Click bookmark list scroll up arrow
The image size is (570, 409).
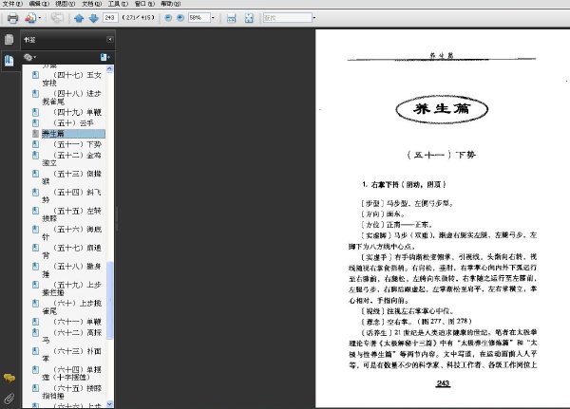point(110,68)
